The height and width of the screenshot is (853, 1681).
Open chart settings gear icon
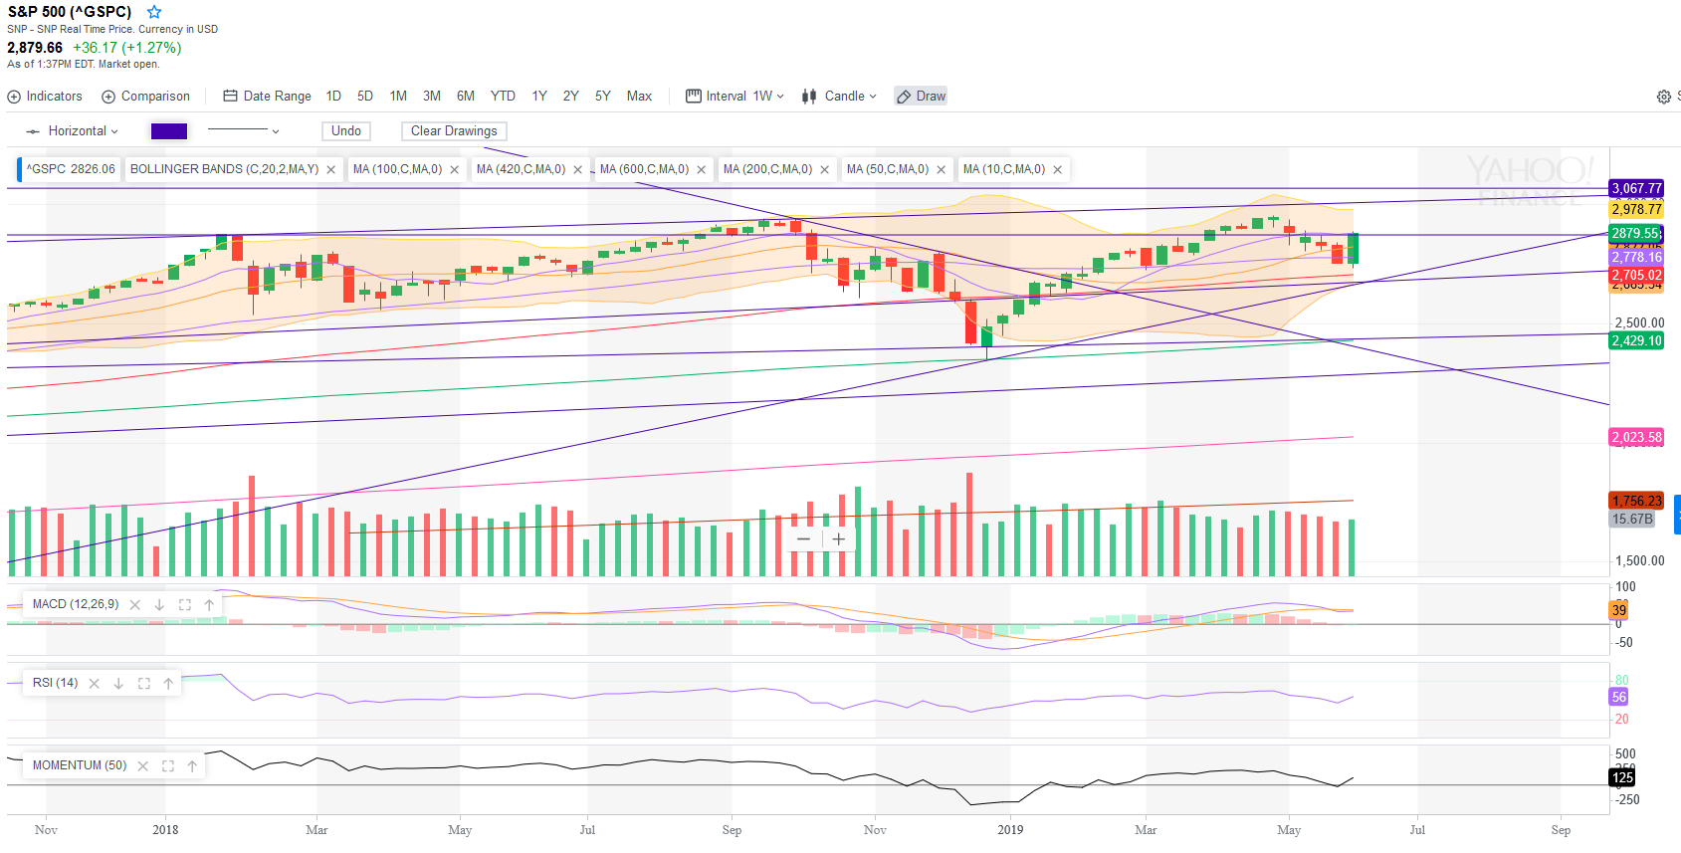point(1663,97)
